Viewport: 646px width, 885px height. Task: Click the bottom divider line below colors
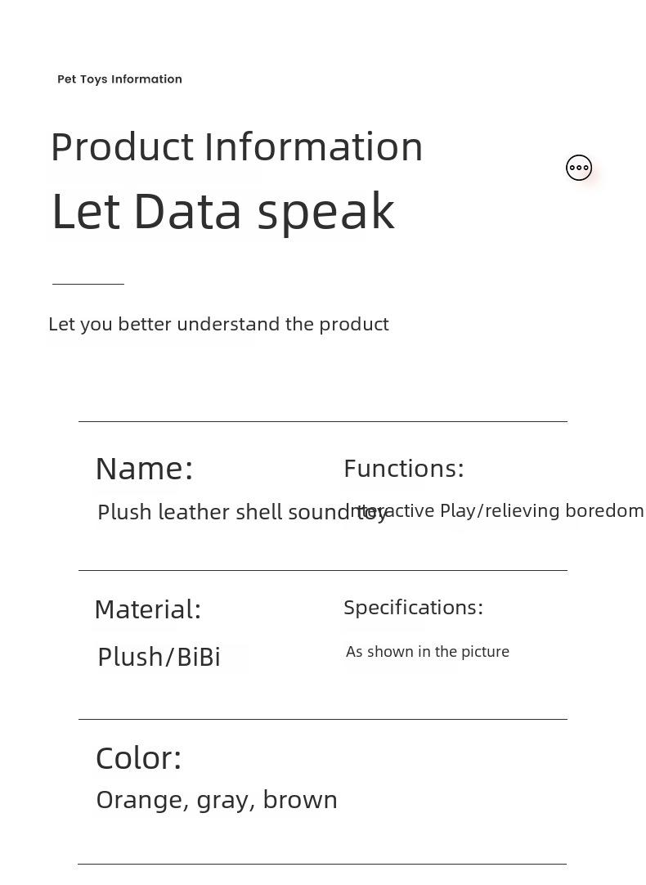322,864
